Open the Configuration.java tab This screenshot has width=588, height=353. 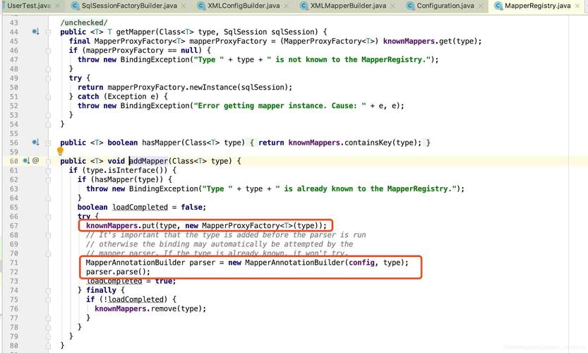(x=445, y=6)
